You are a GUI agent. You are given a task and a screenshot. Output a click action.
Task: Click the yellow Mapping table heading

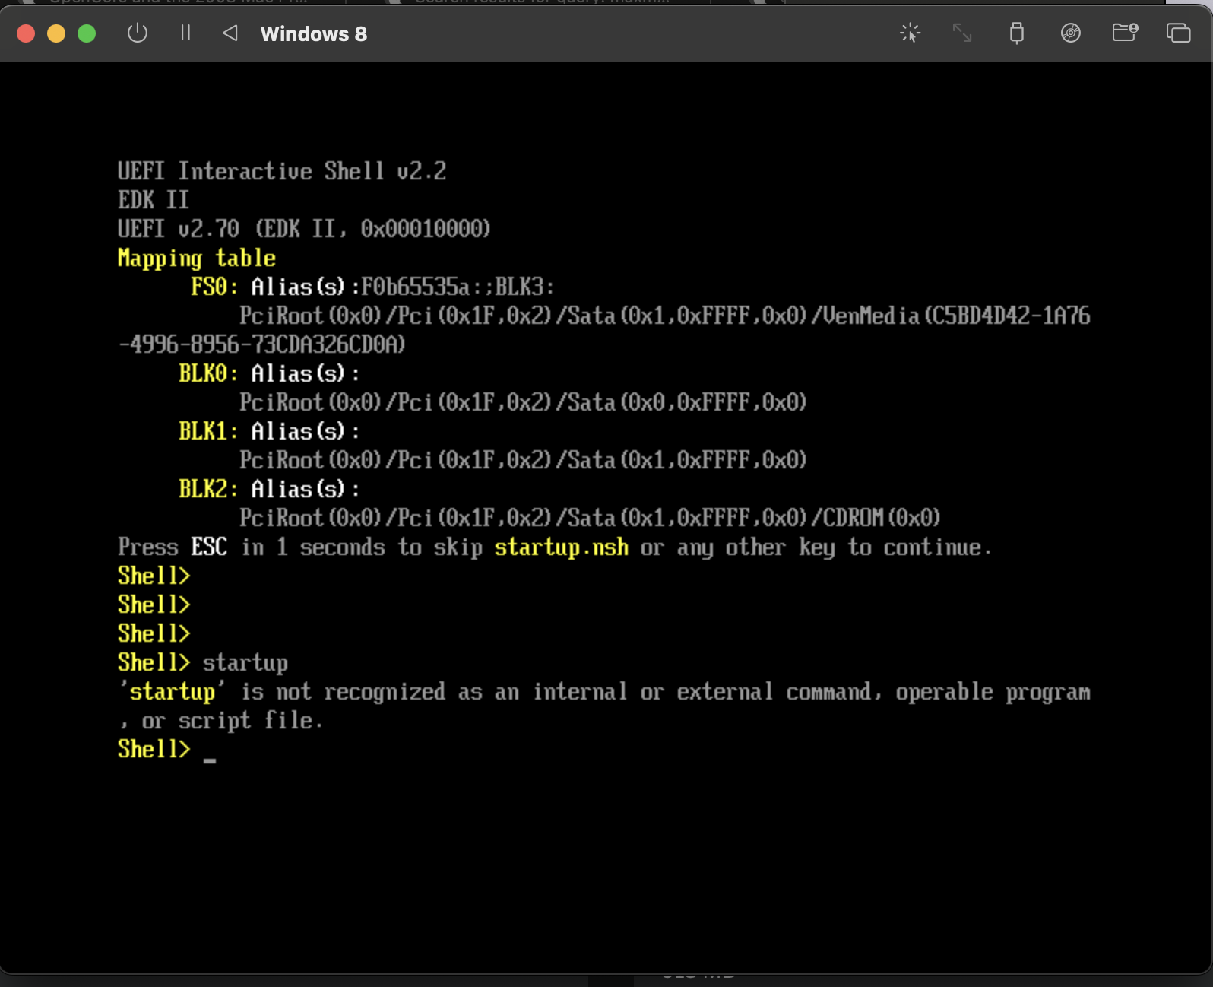pos(196,259)
